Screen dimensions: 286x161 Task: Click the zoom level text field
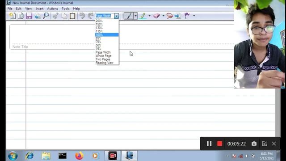(x=105, y=16)
